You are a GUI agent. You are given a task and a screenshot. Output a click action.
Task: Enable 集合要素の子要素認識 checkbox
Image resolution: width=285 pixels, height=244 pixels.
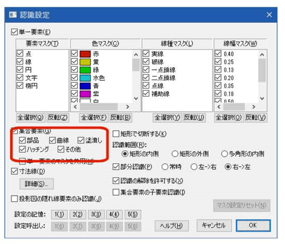(x=116, y=192)
